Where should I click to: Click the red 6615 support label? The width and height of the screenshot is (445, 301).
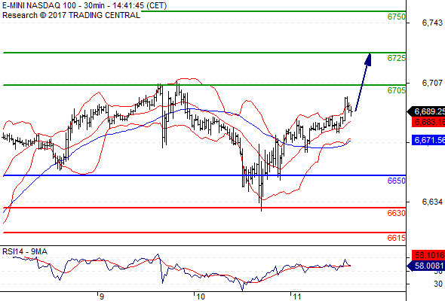coord(397,238)
